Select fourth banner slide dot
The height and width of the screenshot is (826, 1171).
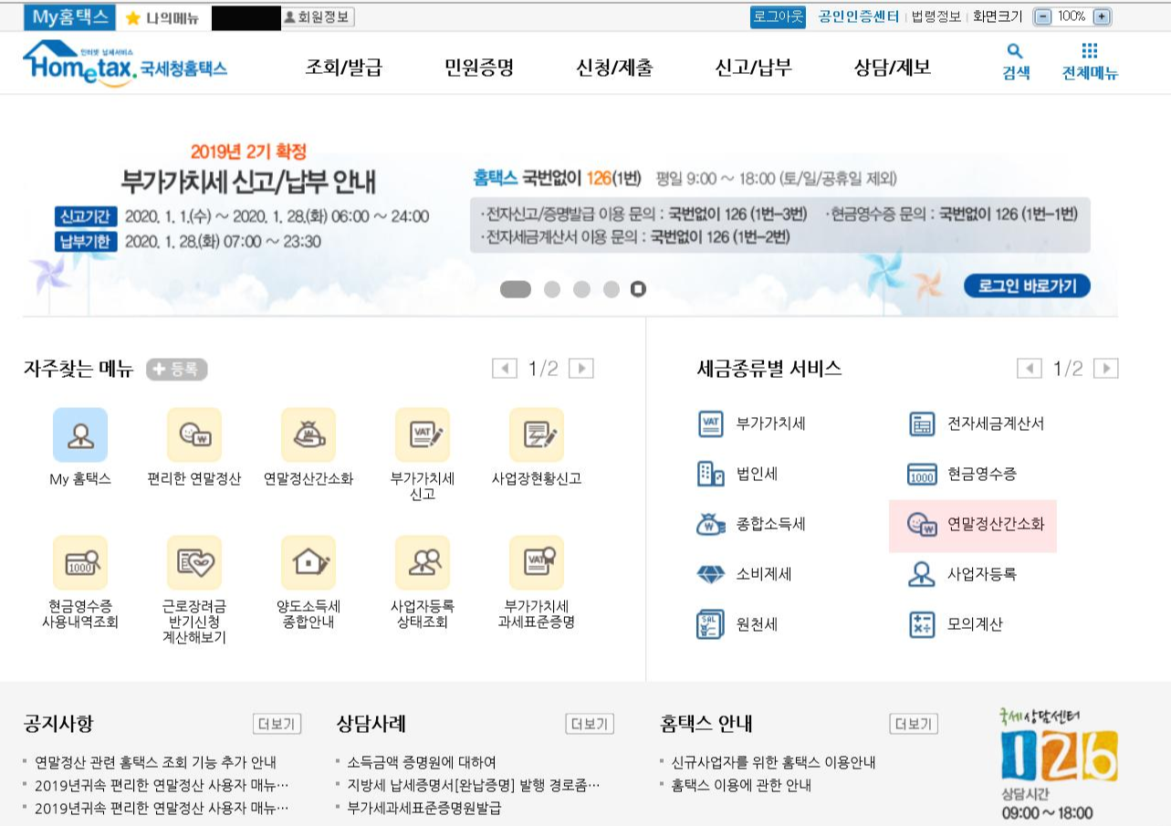pos(611,289)
